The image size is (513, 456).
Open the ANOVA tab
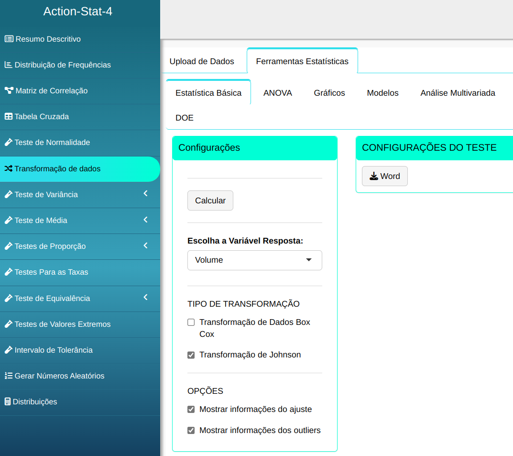click(277, 93)
